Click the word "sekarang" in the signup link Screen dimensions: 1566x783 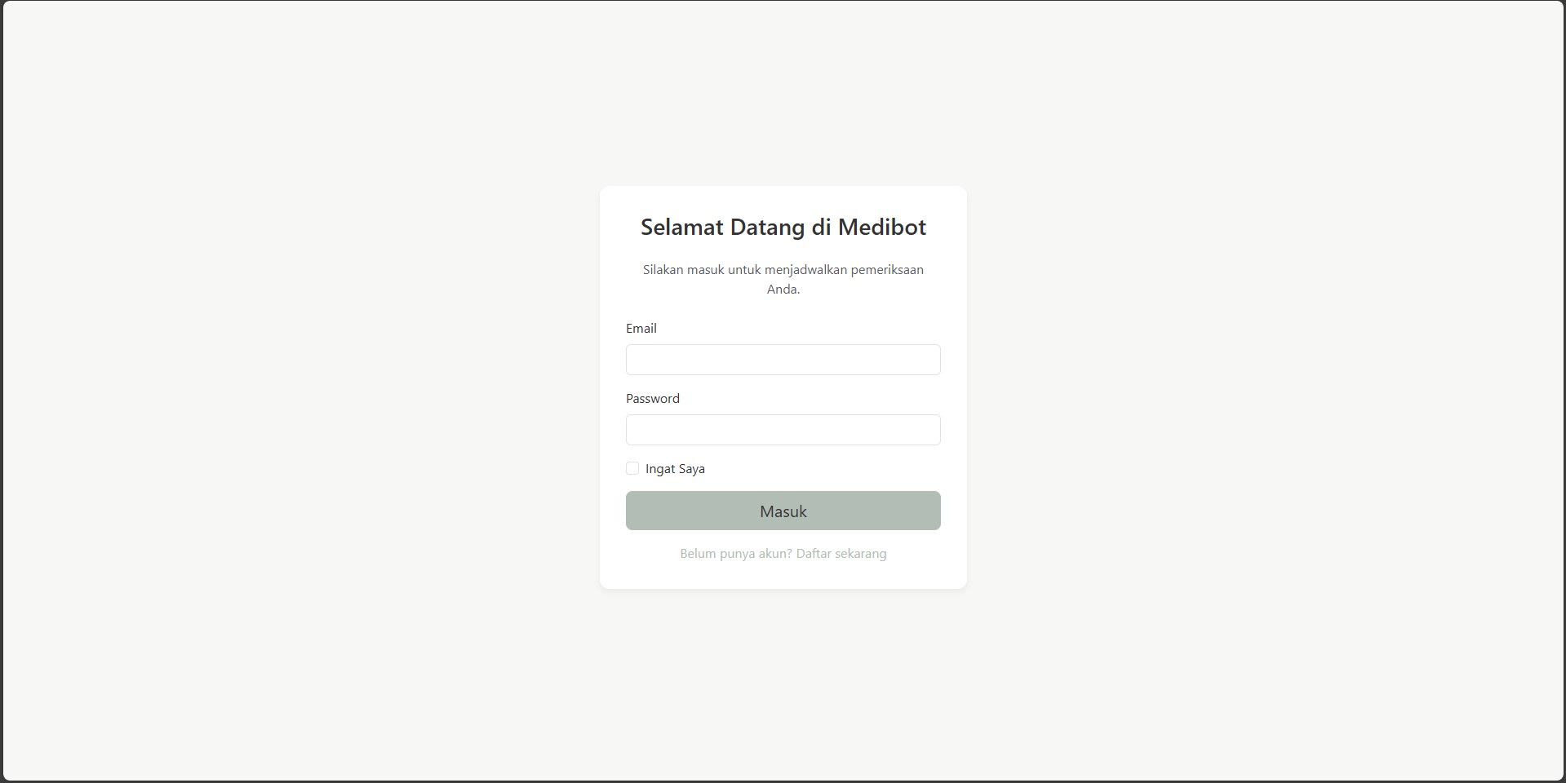[860, 554]
